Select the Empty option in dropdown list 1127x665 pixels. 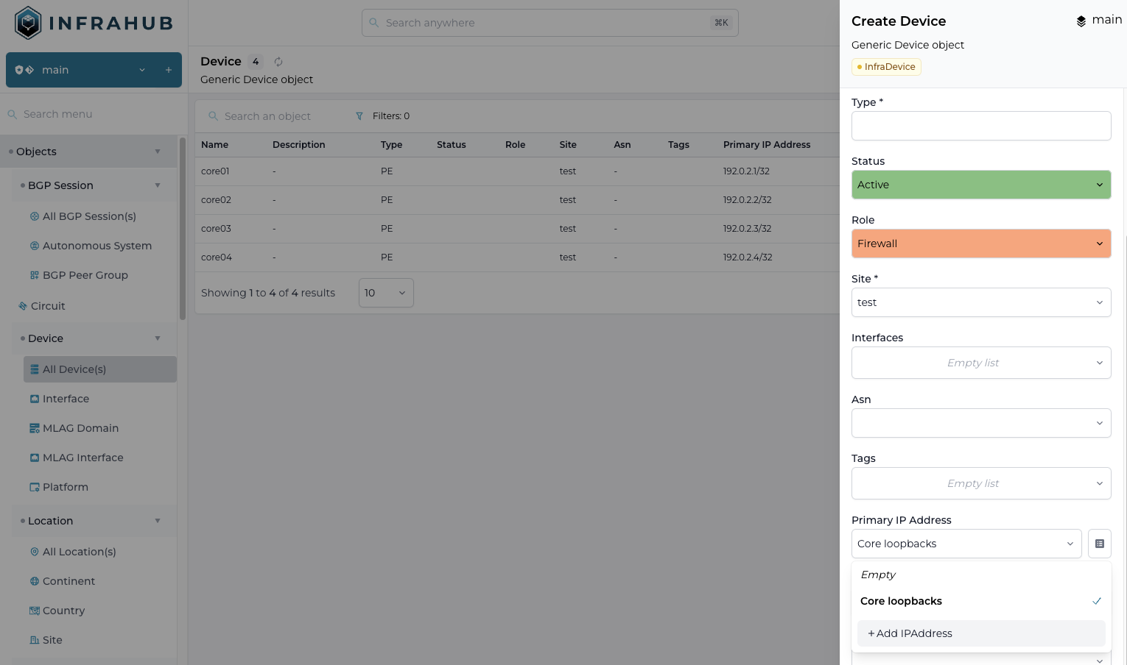pyautogui.click(x=878, y=575)
